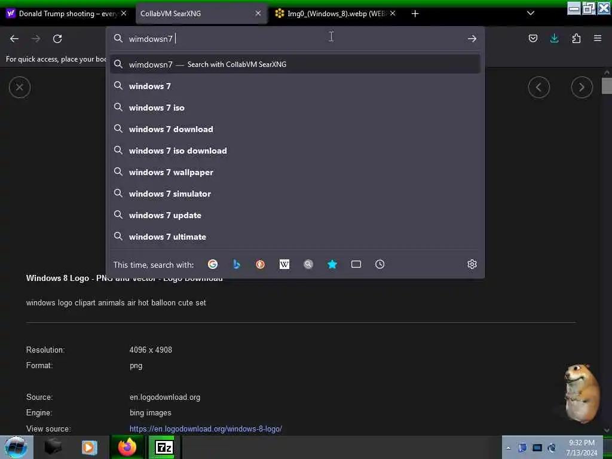Reload the current page
The image size is (612, 459).
point(57,39)
